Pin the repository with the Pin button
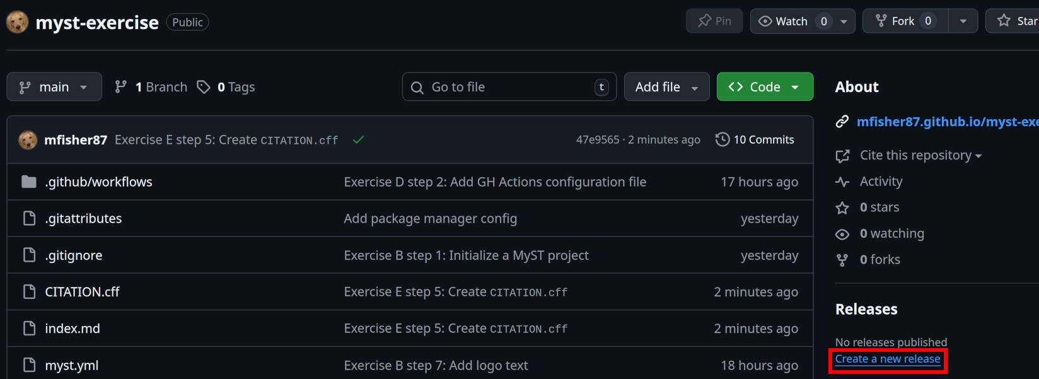 [x=714, y=21]
